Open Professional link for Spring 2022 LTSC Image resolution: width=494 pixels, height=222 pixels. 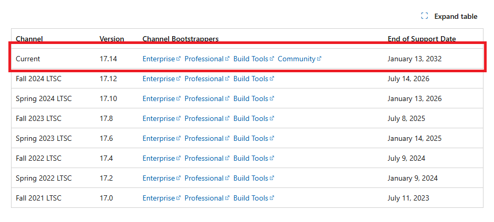tap(204, 179)
